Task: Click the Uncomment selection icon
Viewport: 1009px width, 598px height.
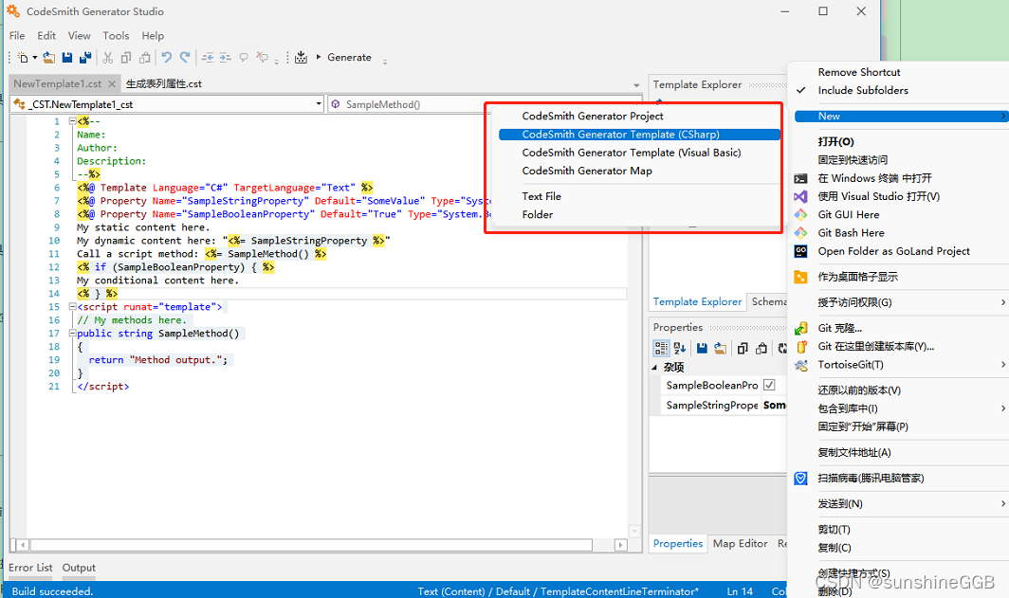Action: click(x=262, y=58)
